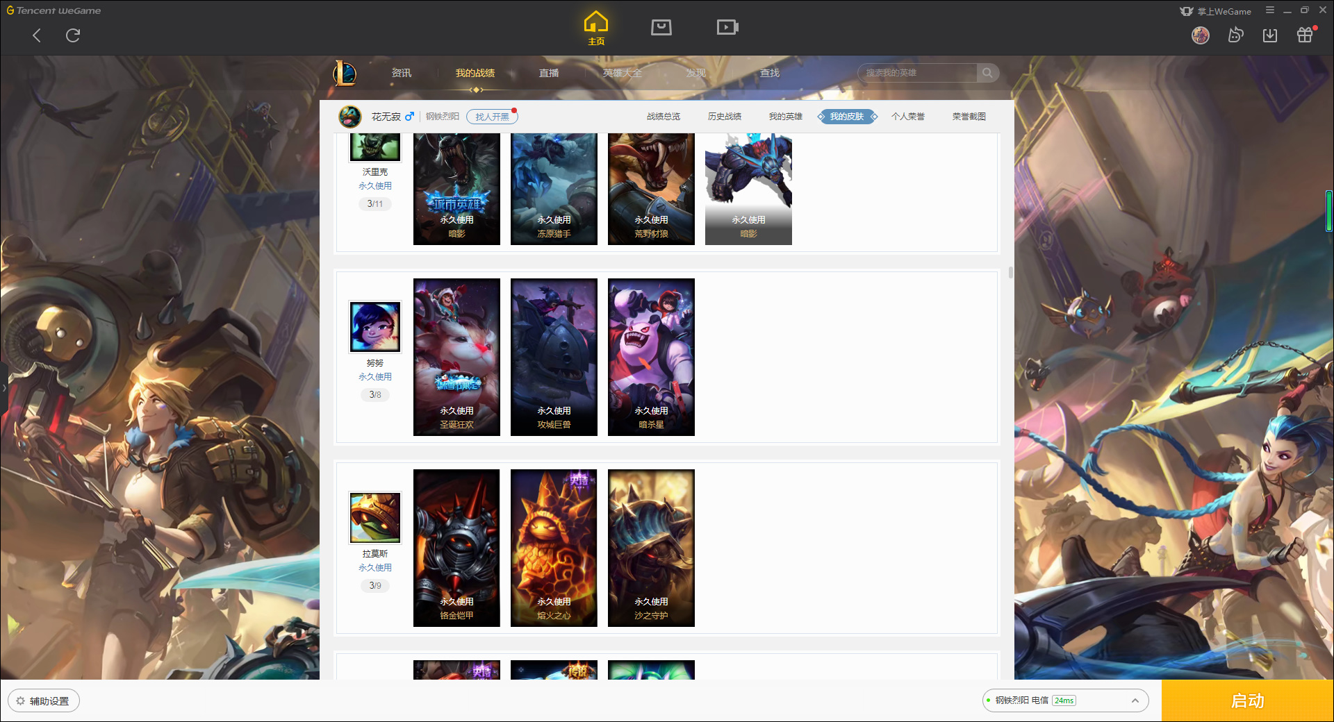The image size is (1334, 722).
Task: Open the 城市英雄 暗影 skin card
Action: click(456, 189)
